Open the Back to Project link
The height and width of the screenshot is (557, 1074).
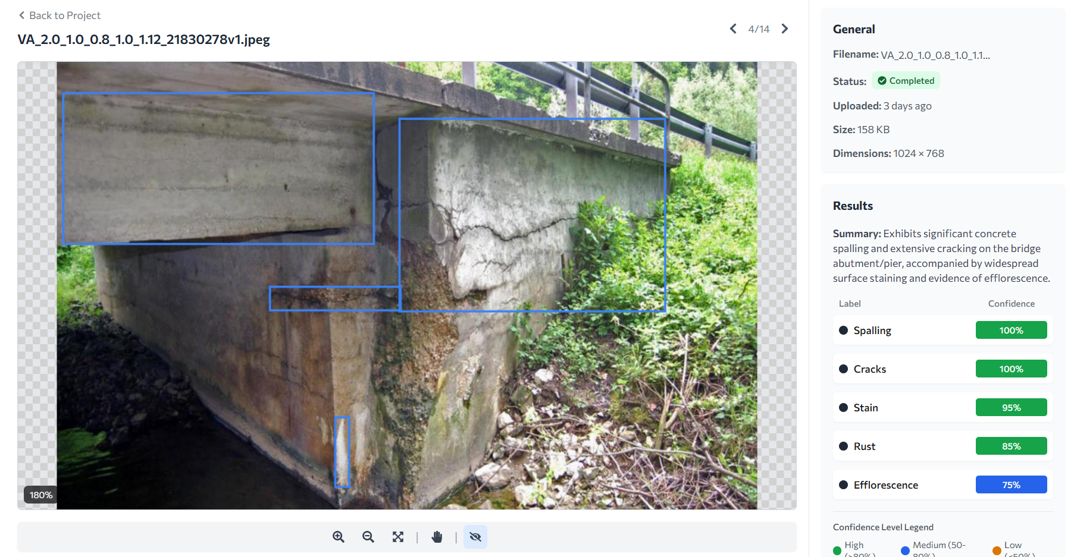[x=64, y=15]
